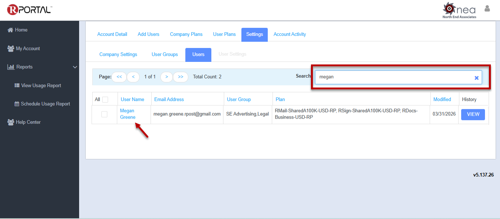The image size is (500, 219).
Task: Click the My Account people icon
Action: (x=11, y=48)
